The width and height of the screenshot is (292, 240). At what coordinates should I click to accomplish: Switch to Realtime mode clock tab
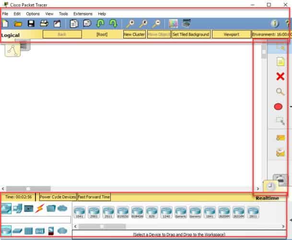point(270,186)
